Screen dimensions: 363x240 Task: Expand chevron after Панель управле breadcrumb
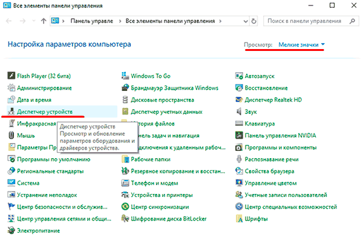[x=120, y=21]
